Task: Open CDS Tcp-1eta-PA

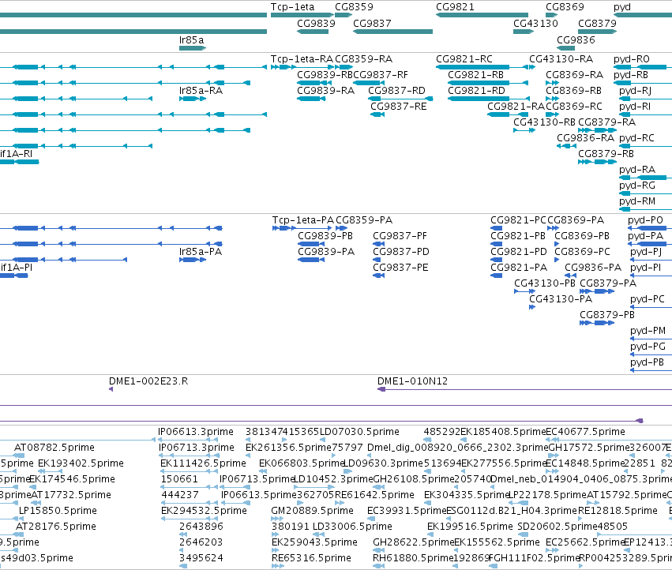Action: [x=303, y=219]
